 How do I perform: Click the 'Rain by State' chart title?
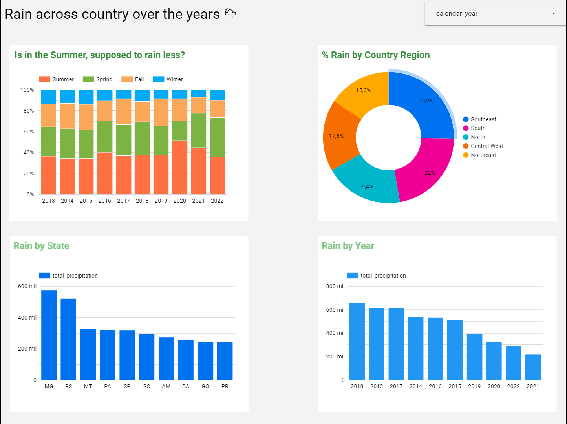click(x=41, y=246)
